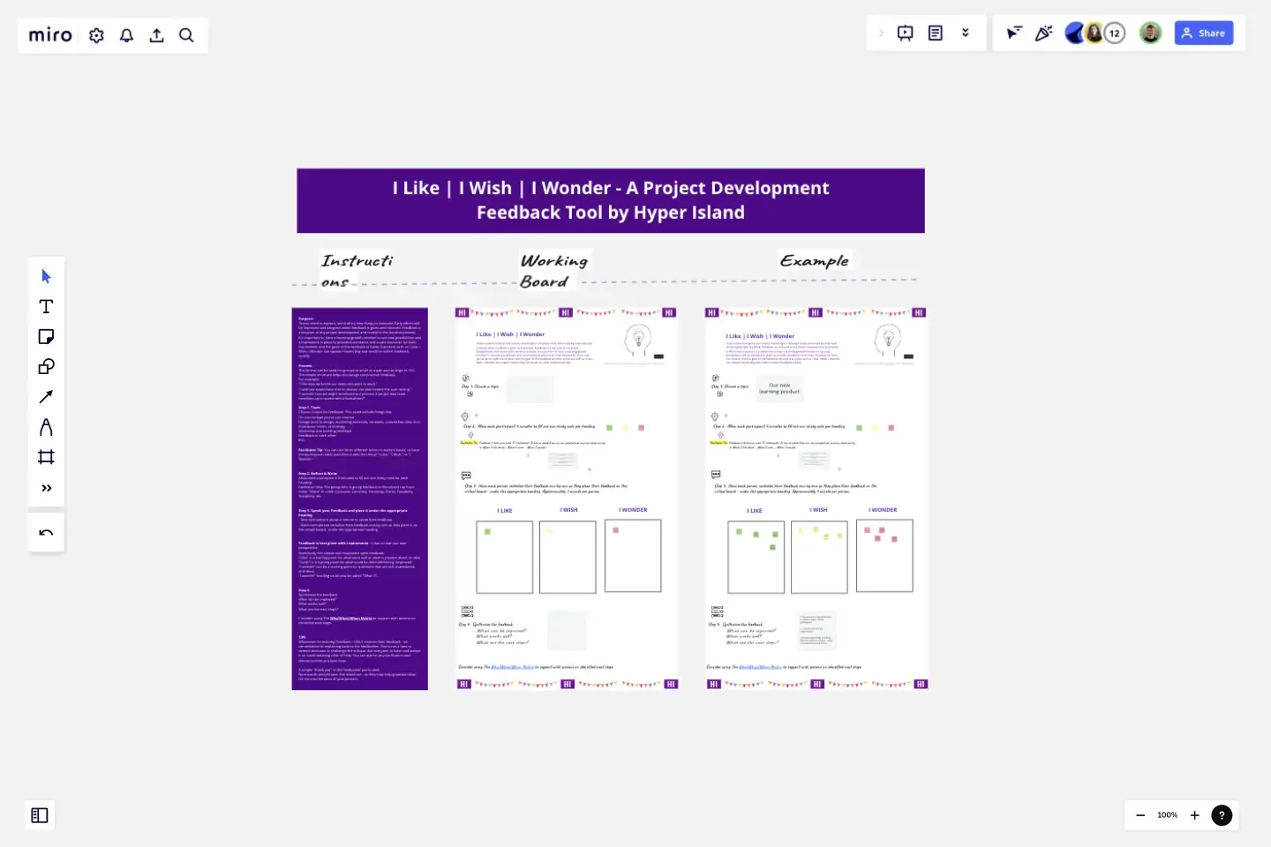Image resolution: width=1271 pixels, height=847 pixels.
Task: Click the reactions celebration icon
Action: (x=1044, y=34)
